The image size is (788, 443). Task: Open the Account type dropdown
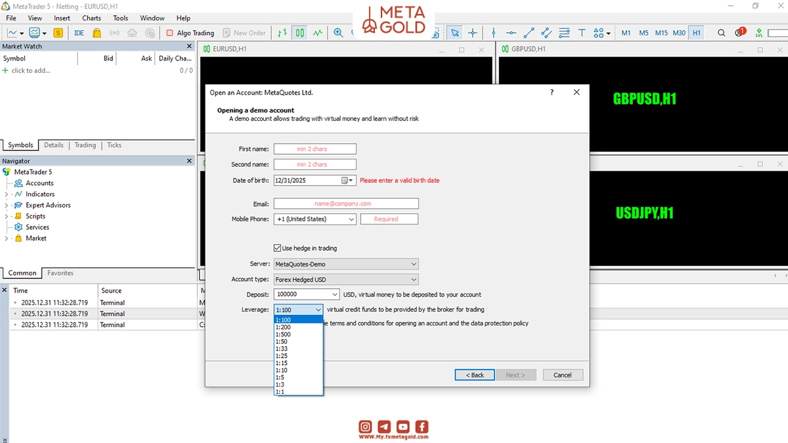pos(346,279)
